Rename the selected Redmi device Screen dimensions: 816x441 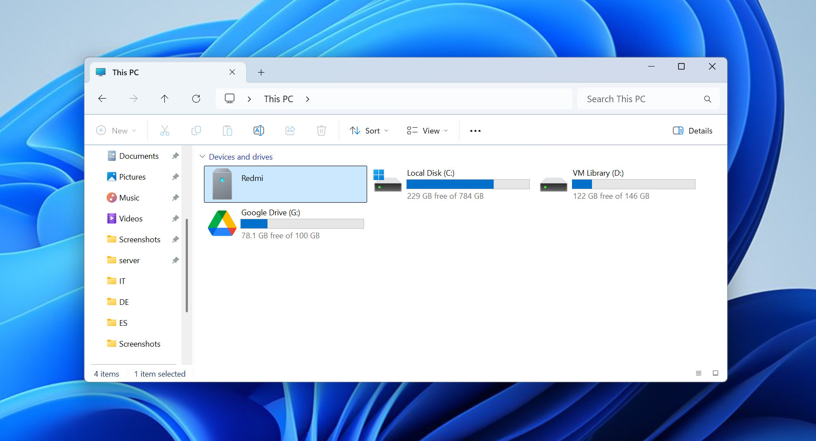point(258,130)
